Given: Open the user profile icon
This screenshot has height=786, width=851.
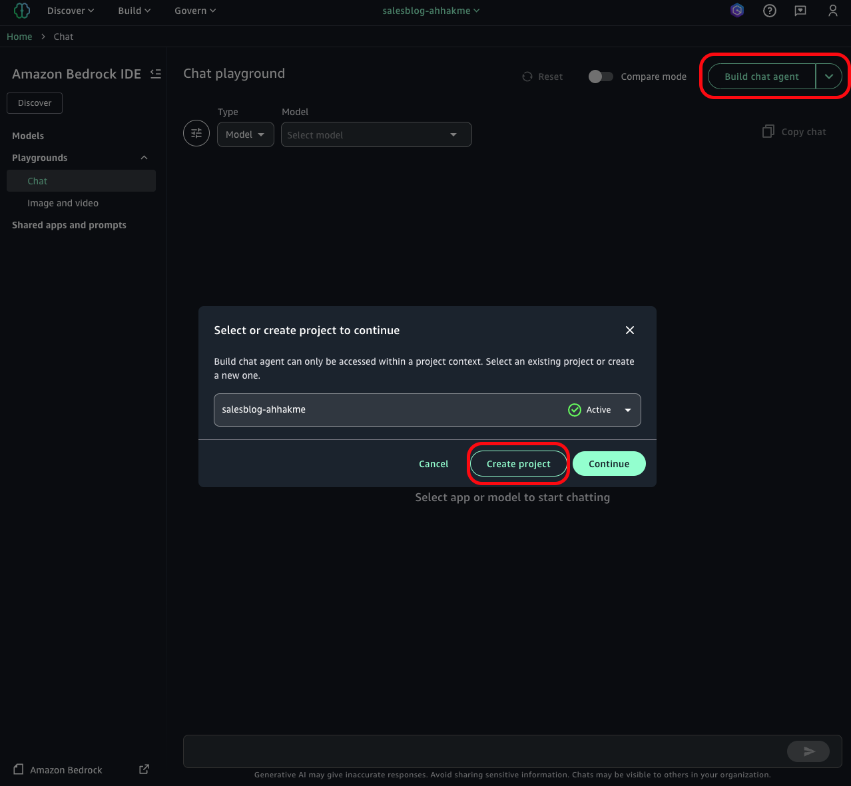Looking at the screenshot, I should (832, 11).
